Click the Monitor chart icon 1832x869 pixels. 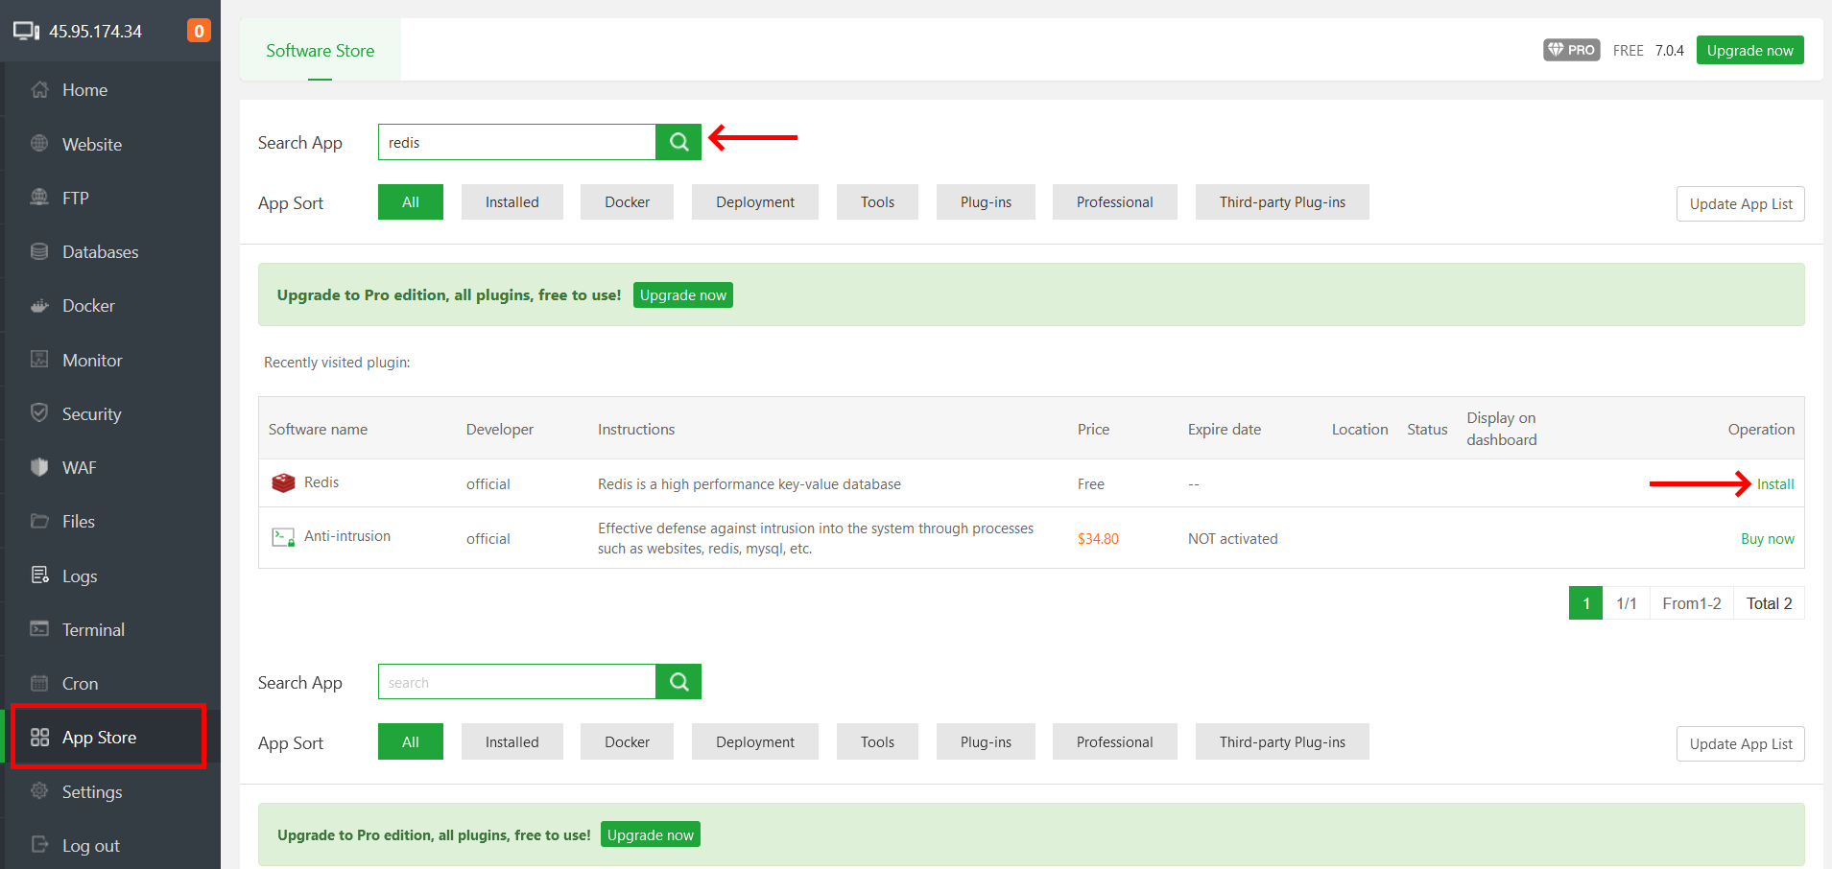click(39, 360)
